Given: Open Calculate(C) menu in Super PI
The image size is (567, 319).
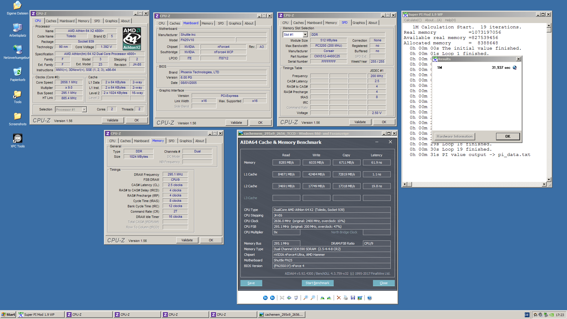Looking at the screenshot, I should click(x=413, y=20).
